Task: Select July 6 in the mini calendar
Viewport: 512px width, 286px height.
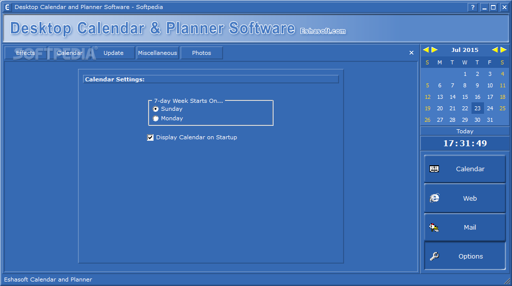Action: pos(440,85)
